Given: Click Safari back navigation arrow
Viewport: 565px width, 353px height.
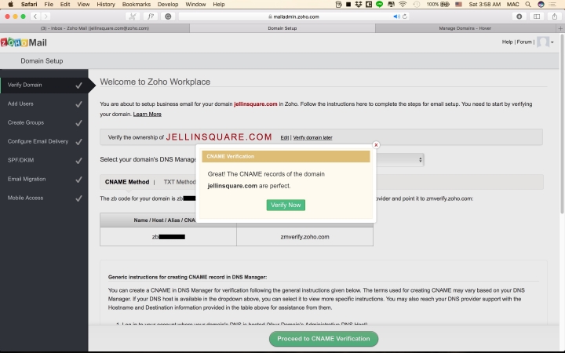Looking at the screenshot, I should pyautogui.click(x=35, y=16).
